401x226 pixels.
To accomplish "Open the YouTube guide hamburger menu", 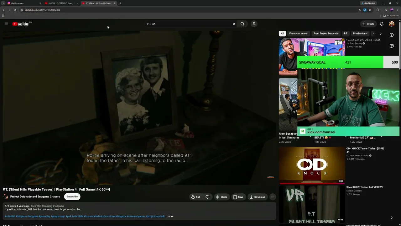I will click(x=6, y=24).
